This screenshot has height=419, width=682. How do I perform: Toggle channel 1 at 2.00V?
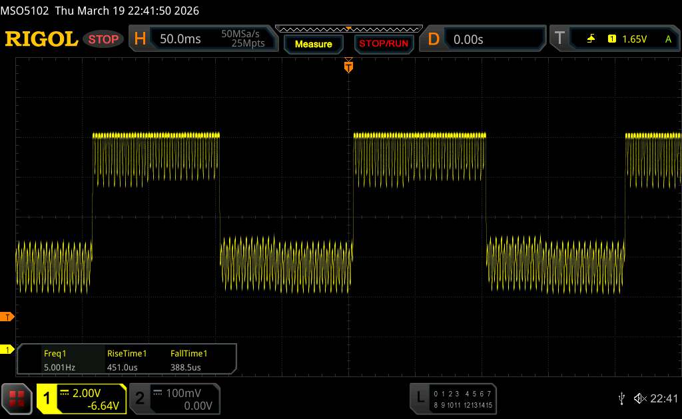coord(81,398)
